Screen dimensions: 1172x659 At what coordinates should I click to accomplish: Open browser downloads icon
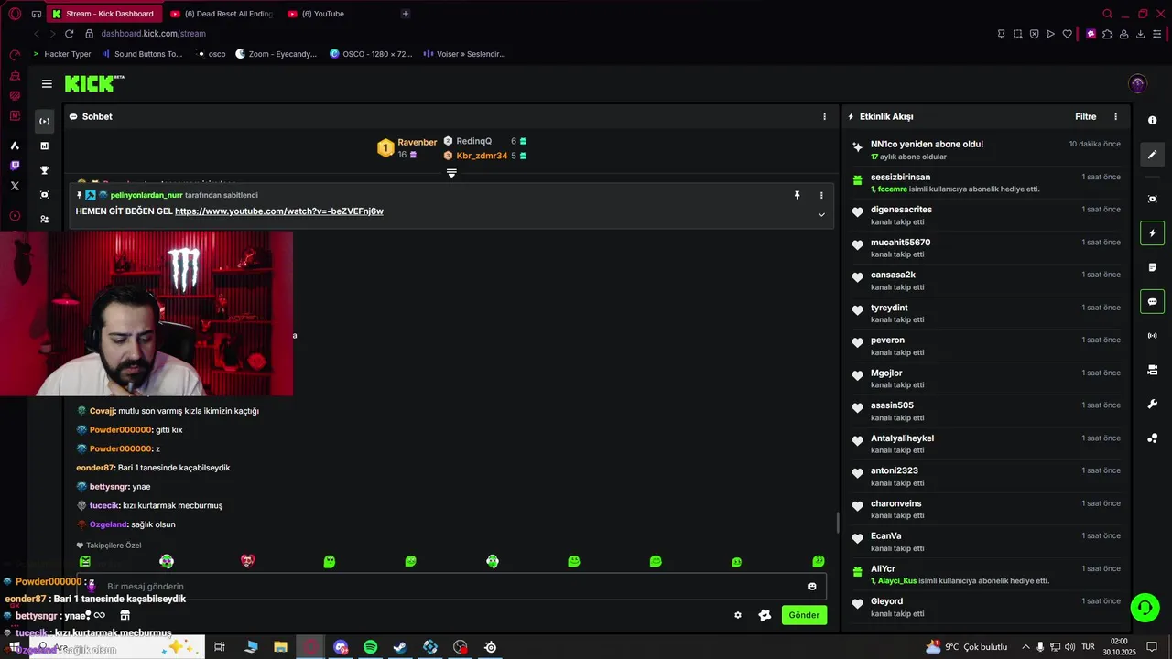1140,34
